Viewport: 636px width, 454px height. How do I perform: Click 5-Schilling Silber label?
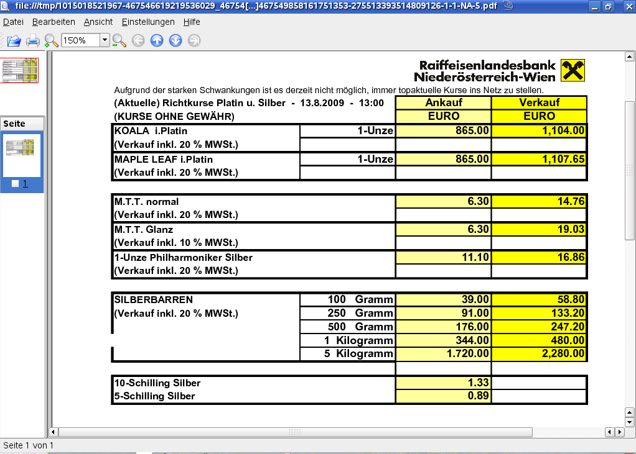pyautogui.click(x=154, y=396)
